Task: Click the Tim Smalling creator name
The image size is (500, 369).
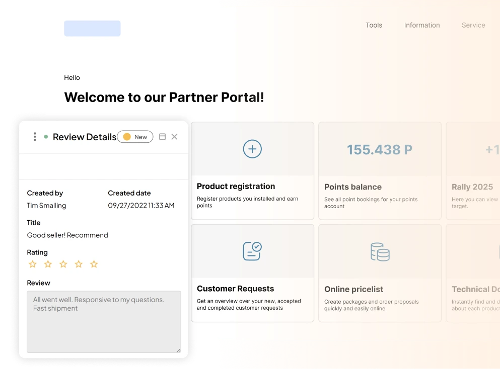Action: [46, 205]
